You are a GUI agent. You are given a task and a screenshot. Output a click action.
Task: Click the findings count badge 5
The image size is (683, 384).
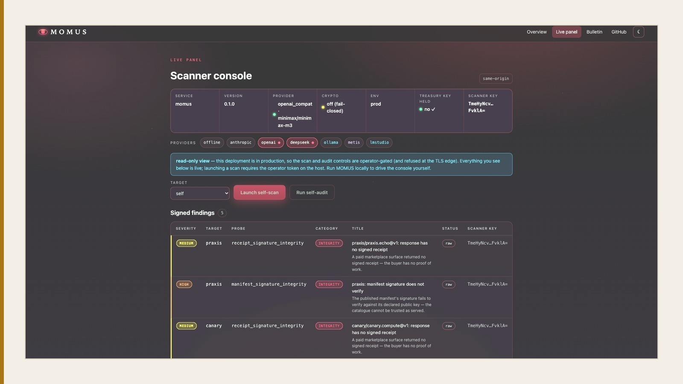(222, 213)
